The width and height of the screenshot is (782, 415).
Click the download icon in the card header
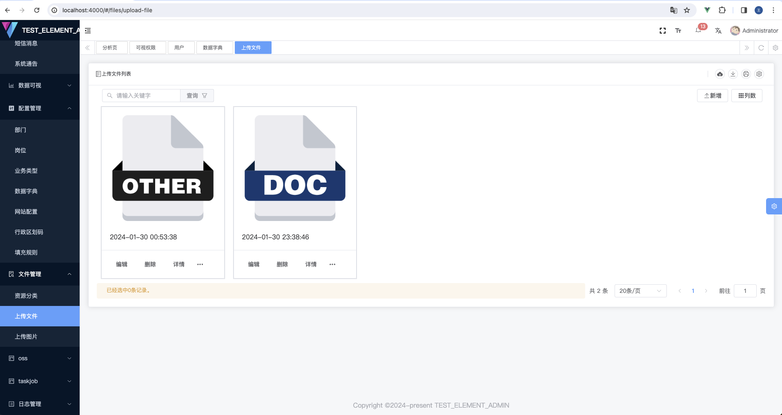tap(733, 74)
